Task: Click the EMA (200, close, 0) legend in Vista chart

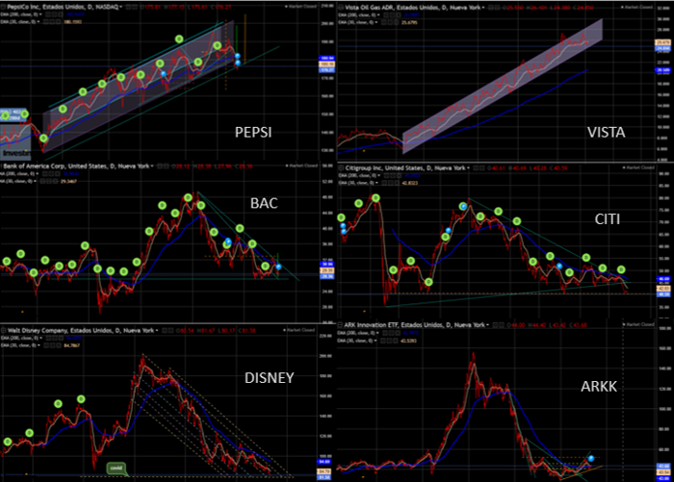Action: click(x=358, y=15)
